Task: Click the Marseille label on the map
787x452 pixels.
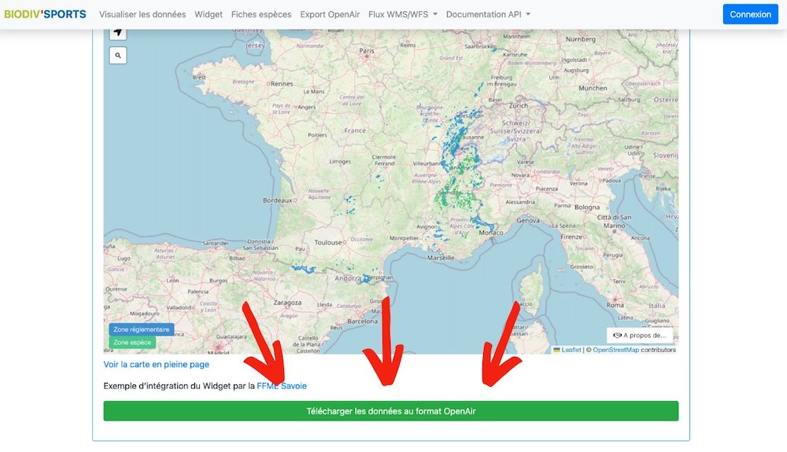Action: coord(442,258)
